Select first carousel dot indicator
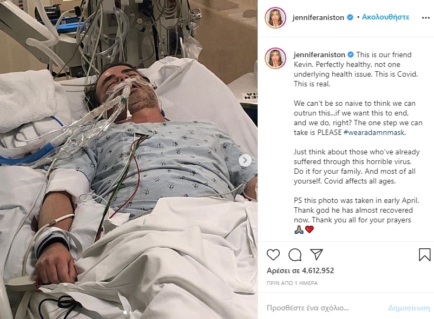The height and width of the screenshot is (319, 434). 125,313
